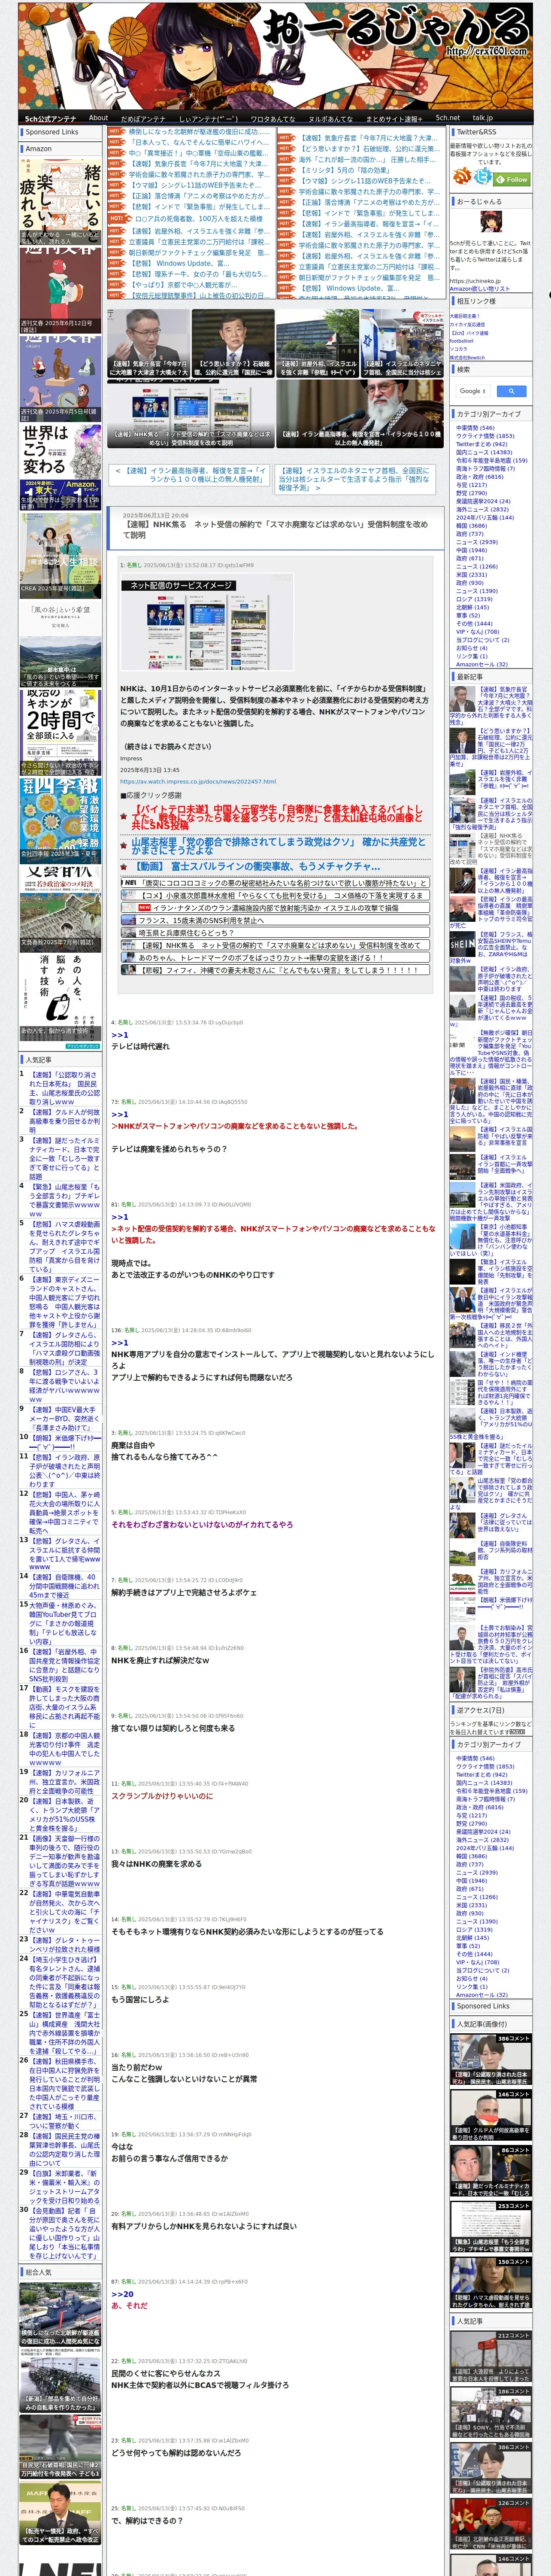Open the thumbnail 気象庁長官 今年7月に大地震
The height and width of the screenshot is (2576, 551).
[148, 343]
